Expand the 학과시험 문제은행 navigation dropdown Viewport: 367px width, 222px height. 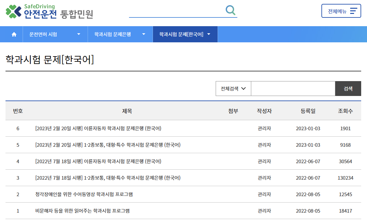pos(120,34)
